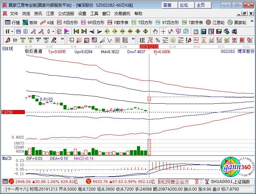Select the red zigzag line tool
256x194 pixels.
(171, 31)
